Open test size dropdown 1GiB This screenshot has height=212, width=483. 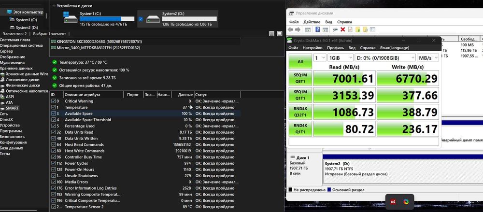tap(341, 57)
